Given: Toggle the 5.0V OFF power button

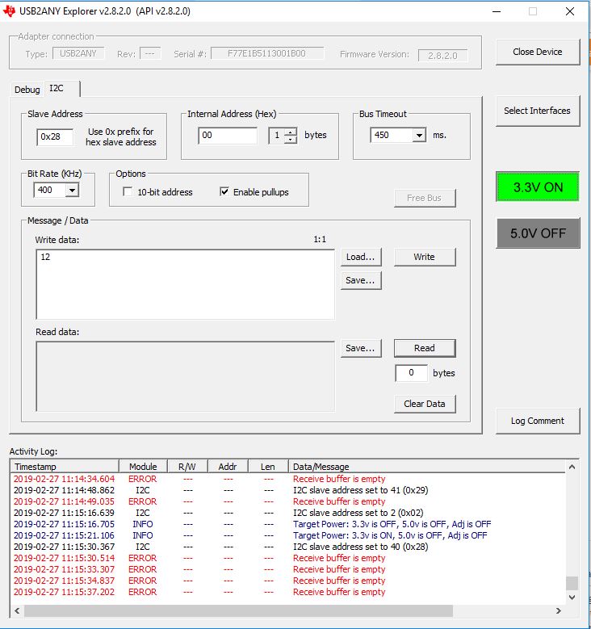Looking at the screenshot, I should (x=538, y=233).
